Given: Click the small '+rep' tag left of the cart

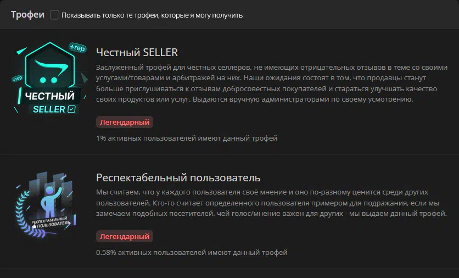Looking at the screenshot, I should pos(18,78).
